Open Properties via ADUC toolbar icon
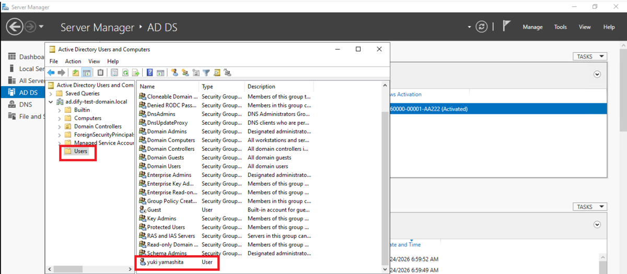 (114, 73)
